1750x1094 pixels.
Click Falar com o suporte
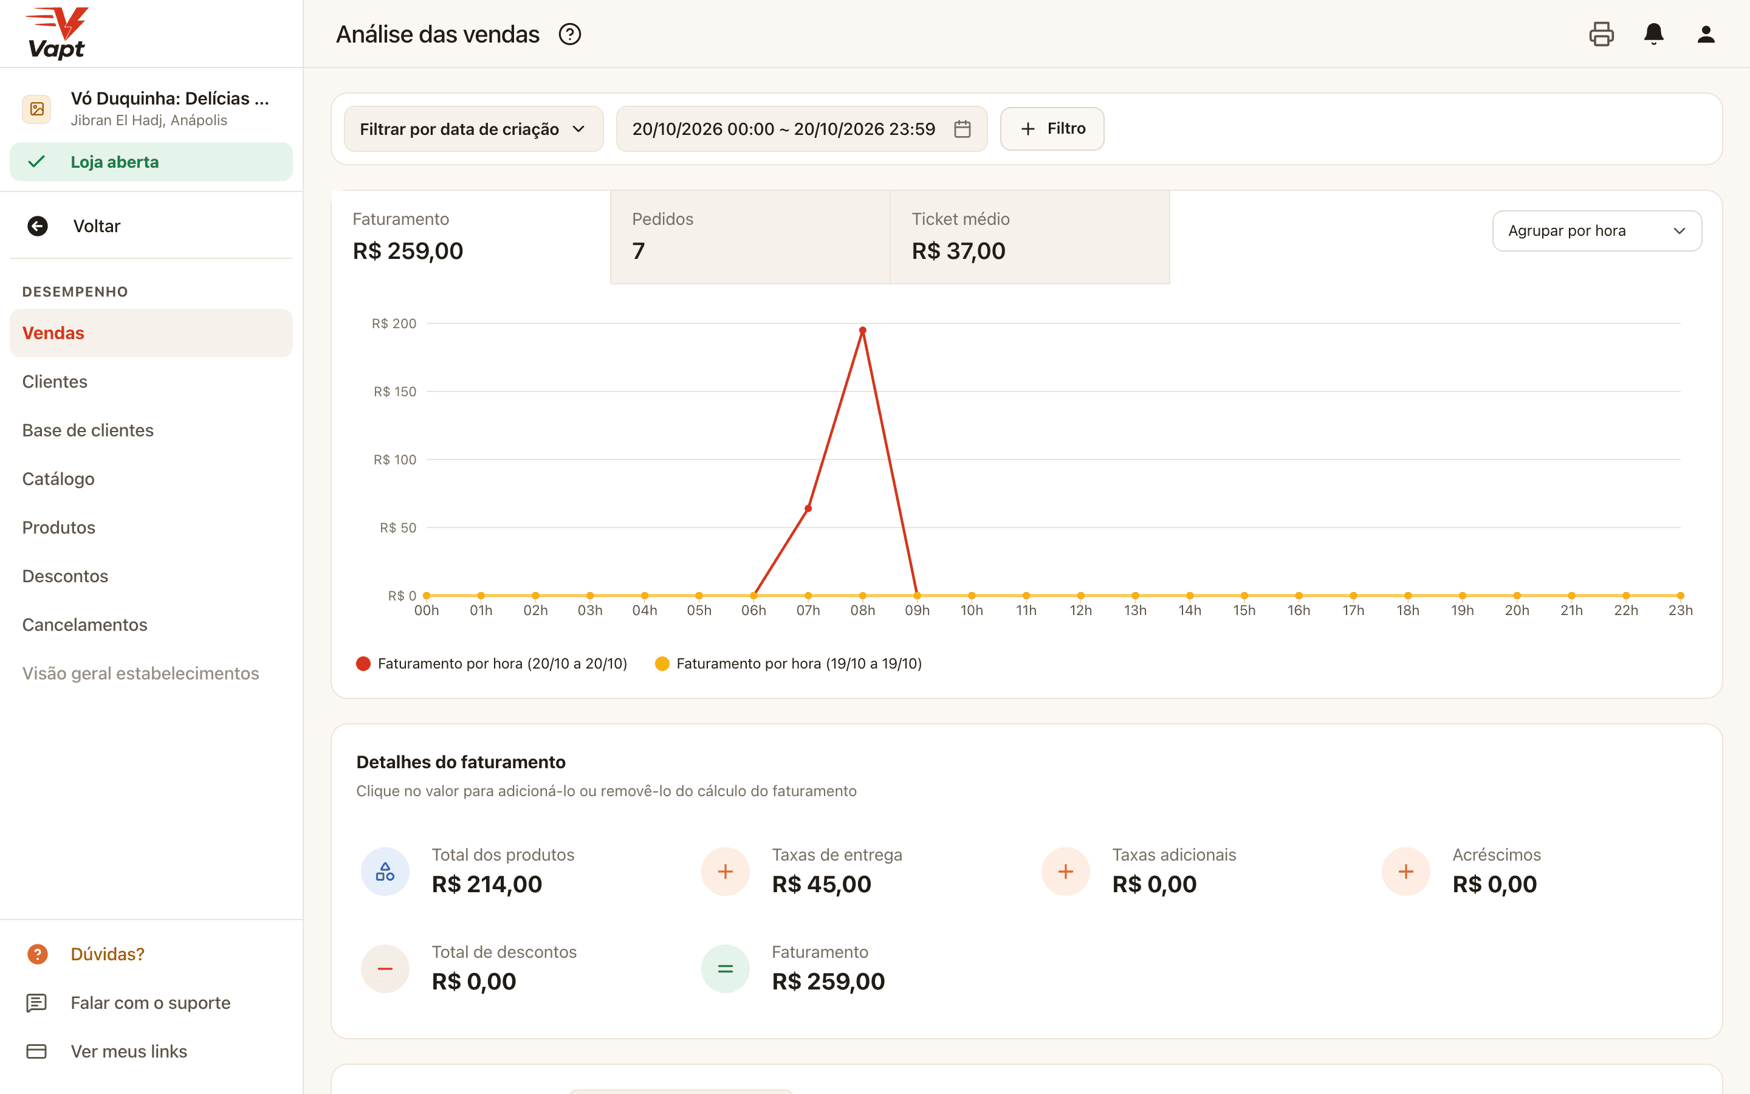pyautogui.click(x=151, y=1002)
